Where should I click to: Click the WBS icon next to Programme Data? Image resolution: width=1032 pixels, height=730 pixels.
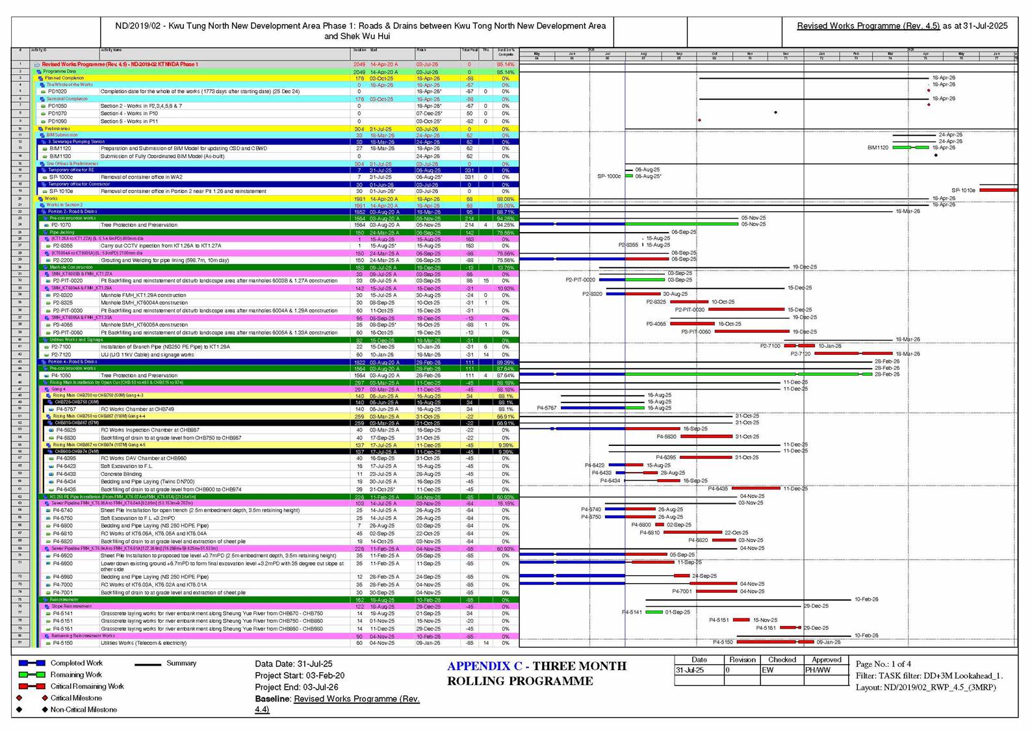[39, 72]
